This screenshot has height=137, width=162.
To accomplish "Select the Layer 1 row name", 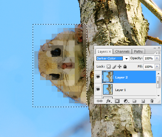I will point(120,90).
